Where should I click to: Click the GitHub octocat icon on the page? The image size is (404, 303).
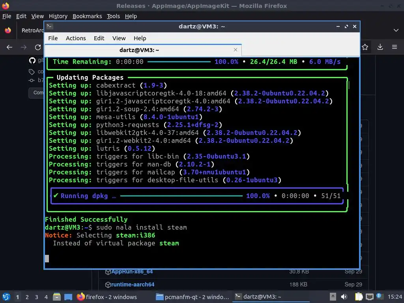[32, 60]
